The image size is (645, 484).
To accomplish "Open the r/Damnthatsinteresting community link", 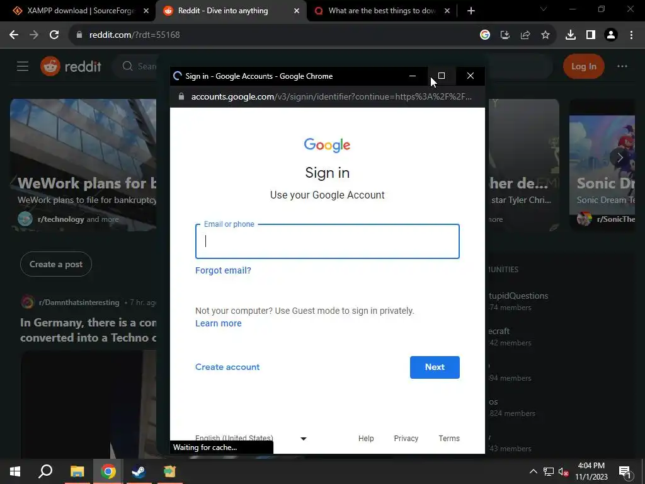I will pyautogui.click(x=79, y=302).
